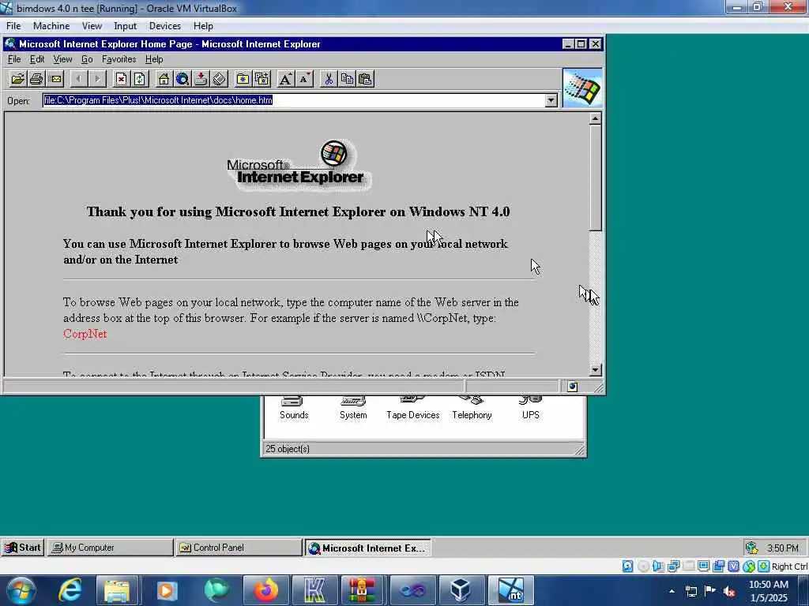
Task: Go to Home page via house icon
Action: (x=164, y=79)
